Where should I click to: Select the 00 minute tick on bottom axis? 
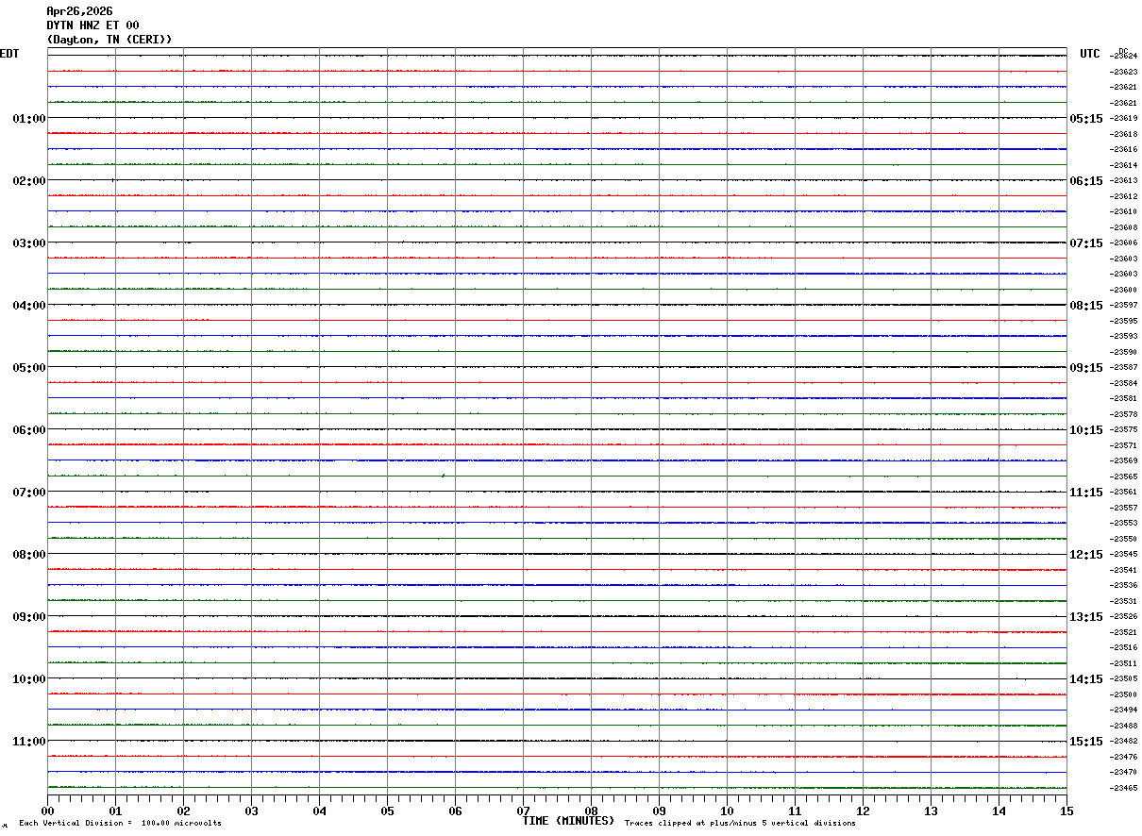pos(47,811)
